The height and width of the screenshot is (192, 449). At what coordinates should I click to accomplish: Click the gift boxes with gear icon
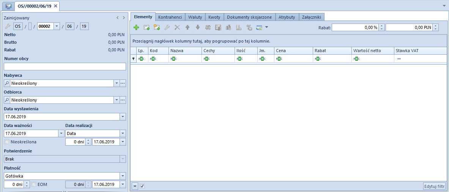pos(228,27)
